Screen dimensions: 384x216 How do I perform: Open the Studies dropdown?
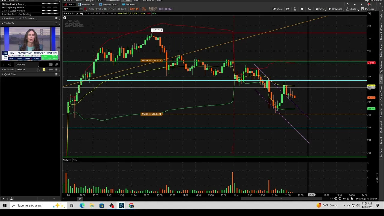352,9
